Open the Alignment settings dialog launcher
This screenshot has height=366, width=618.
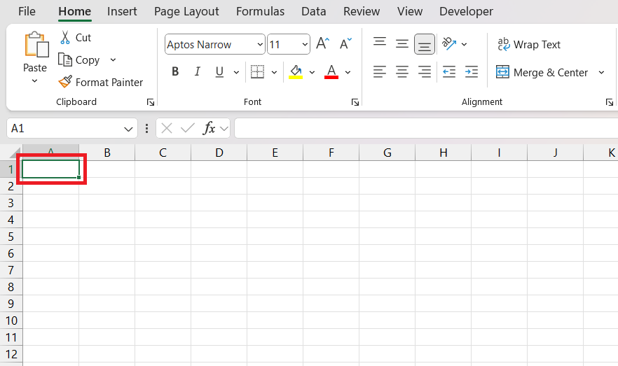[610, 102]
